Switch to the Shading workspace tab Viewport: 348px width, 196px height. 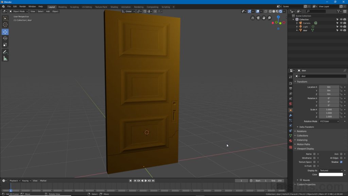click(114, 6)
